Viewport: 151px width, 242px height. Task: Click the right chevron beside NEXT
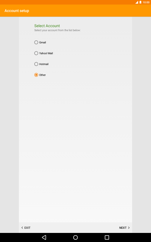point(129,228)
